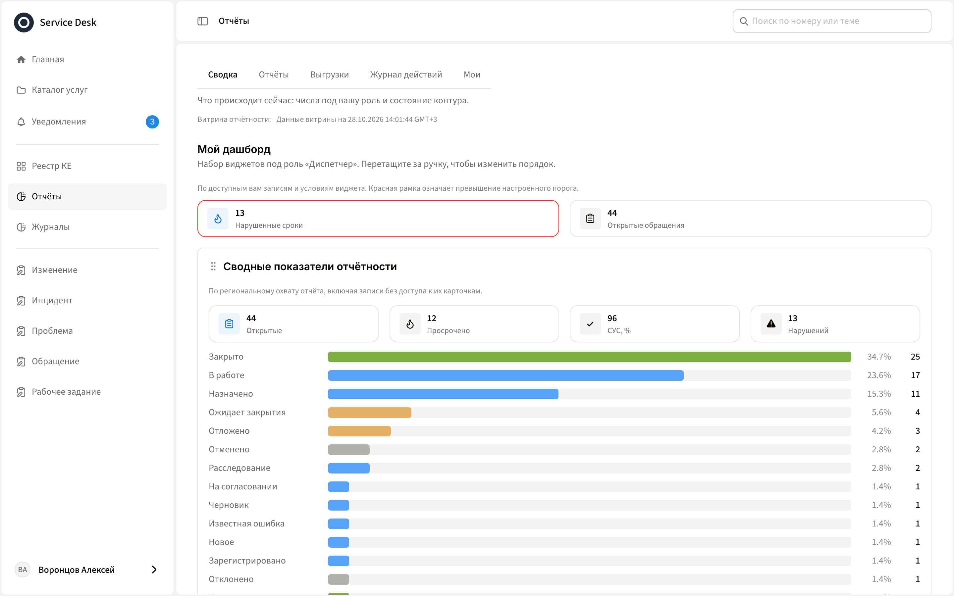Click the pie chart icon beside Журналы
Screen dimensions: 954x596
(x=21, y=227)
